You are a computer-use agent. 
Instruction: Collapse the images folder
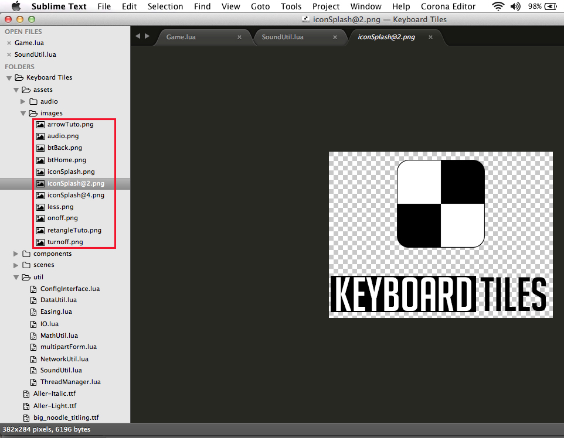coord(23,113)
